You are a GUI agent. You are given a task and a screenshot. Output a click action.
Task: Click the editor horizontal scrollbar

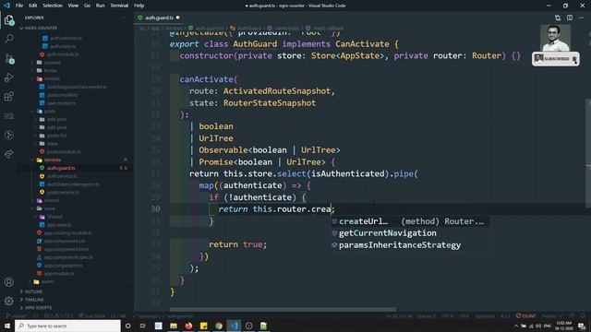283,310
